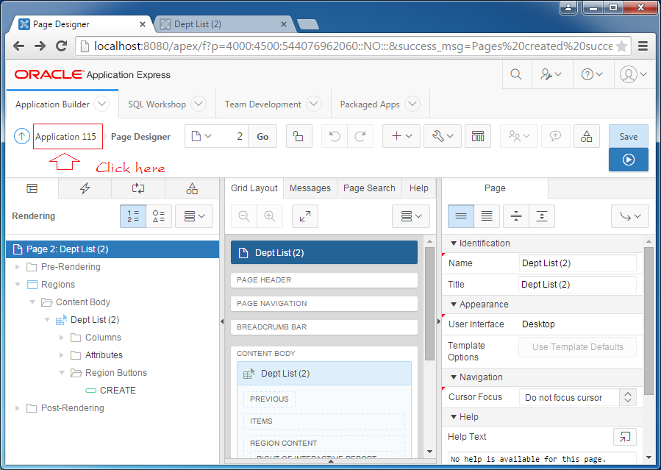Click the Save button

click(x=628, y=136)
